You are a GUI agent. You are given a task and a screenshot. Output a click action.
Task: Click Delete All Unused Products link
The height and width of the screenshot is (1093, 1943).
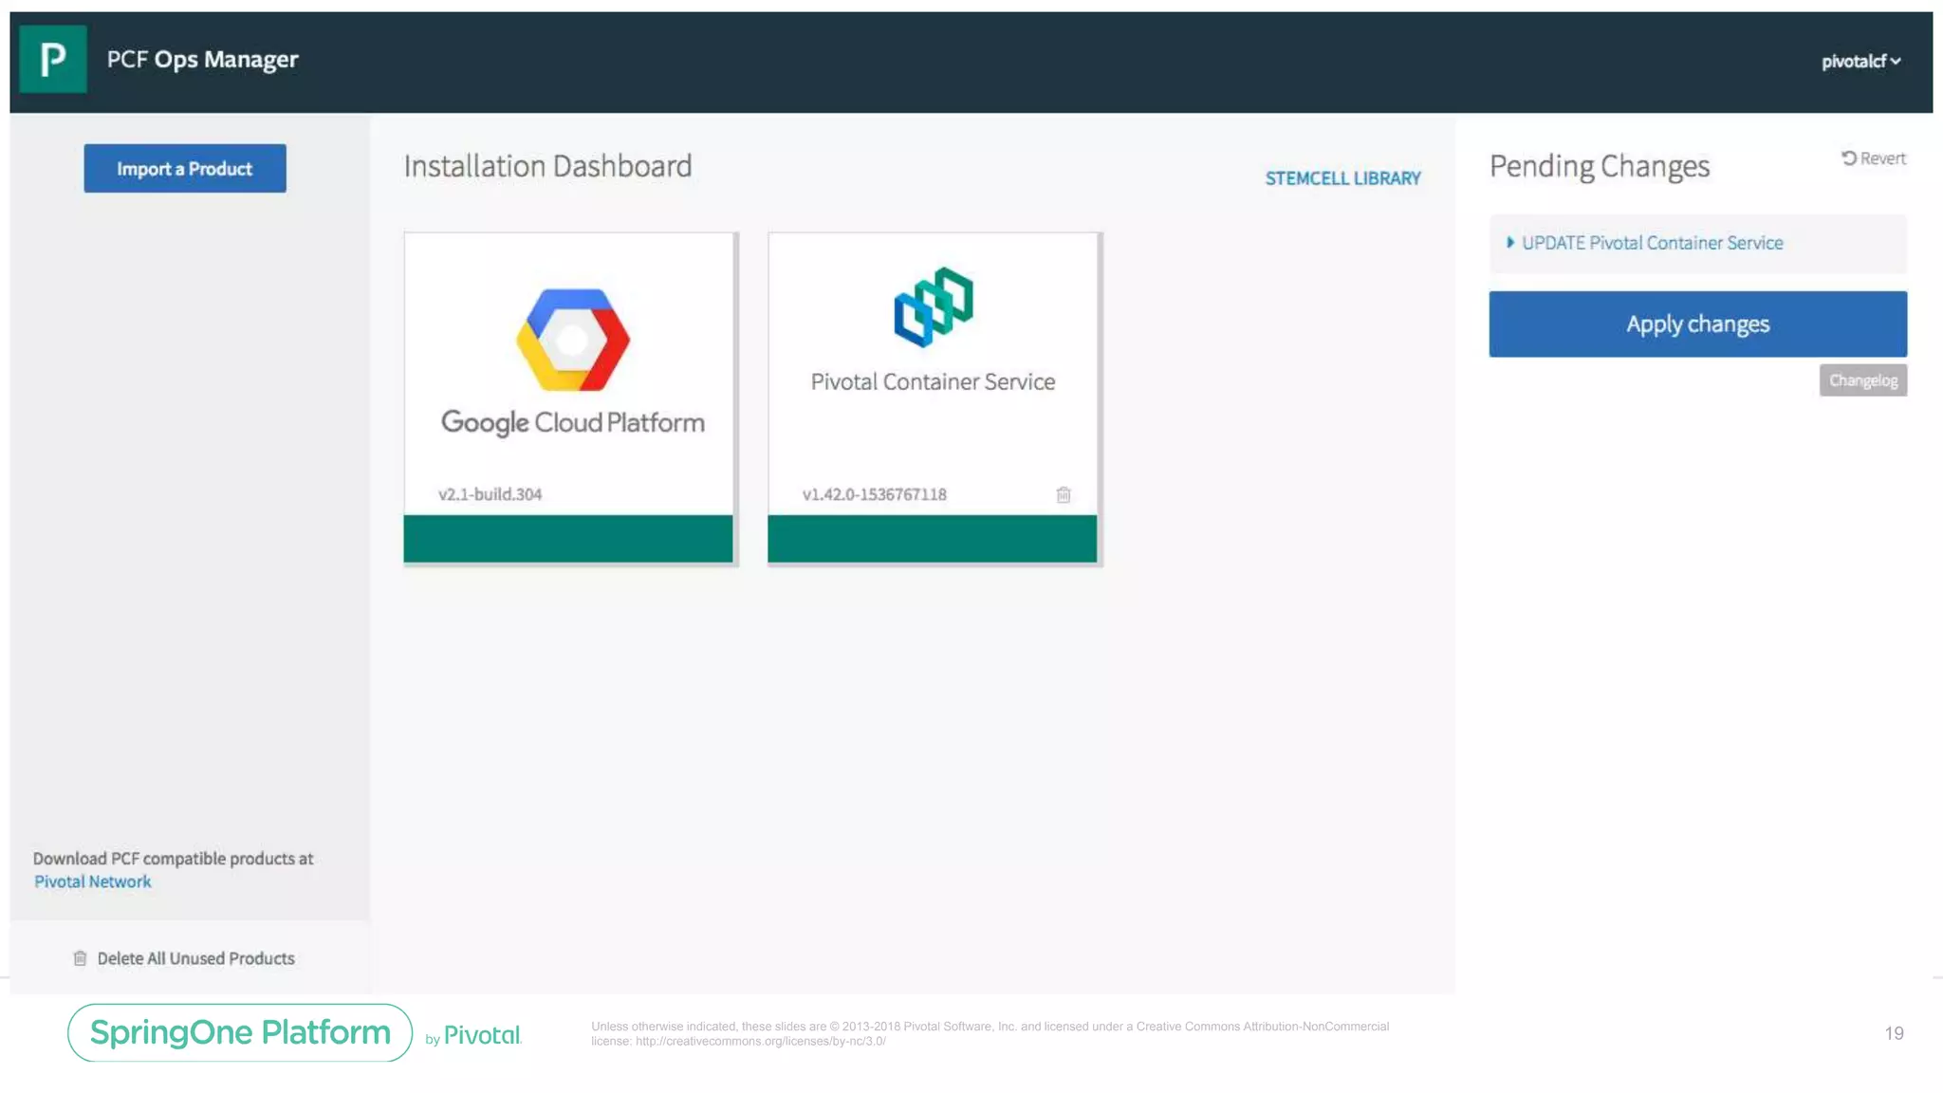[x=195, y=958]
